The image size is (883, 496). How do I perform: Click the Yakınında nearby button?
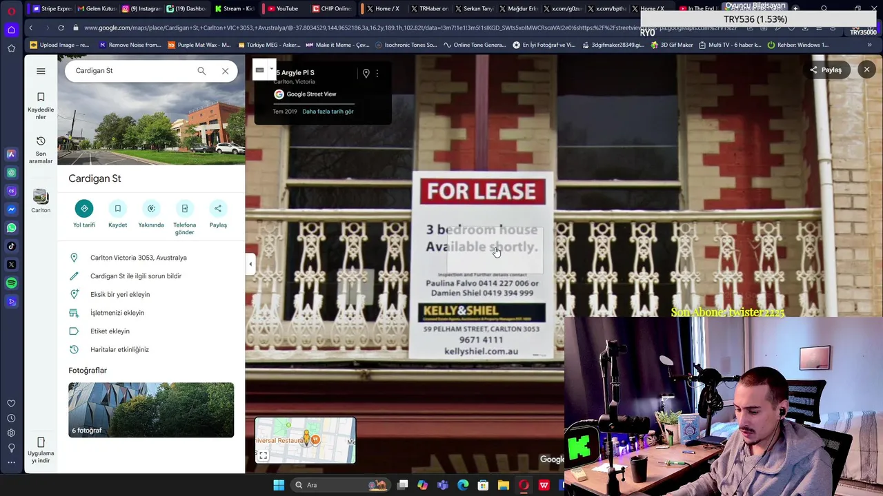point(151,214)
